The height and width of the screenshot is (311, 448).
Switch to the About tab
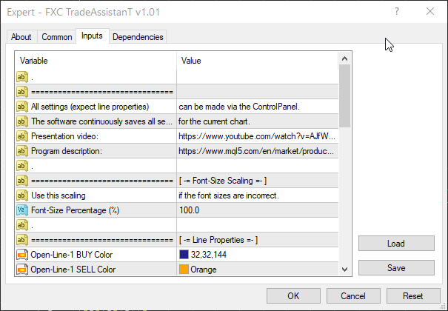[21, 37]
